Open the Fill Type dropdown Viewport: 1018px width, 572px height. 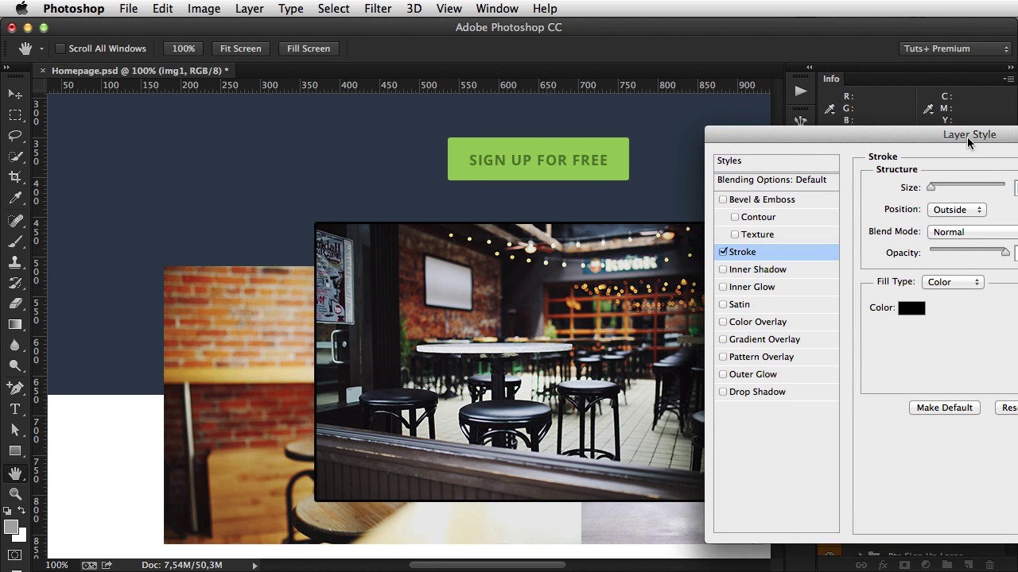(953, 282)
